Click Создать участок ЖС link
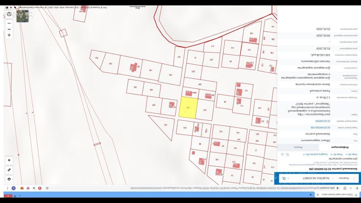 tap(315, 154)
